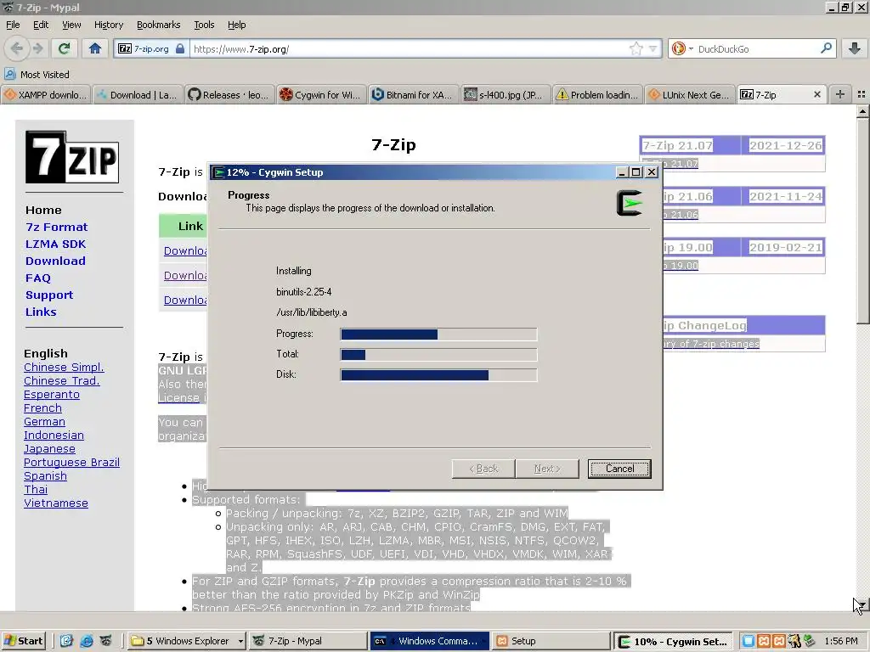Switch language to Vietnamese
870x652 pixels.
point(56,503)
